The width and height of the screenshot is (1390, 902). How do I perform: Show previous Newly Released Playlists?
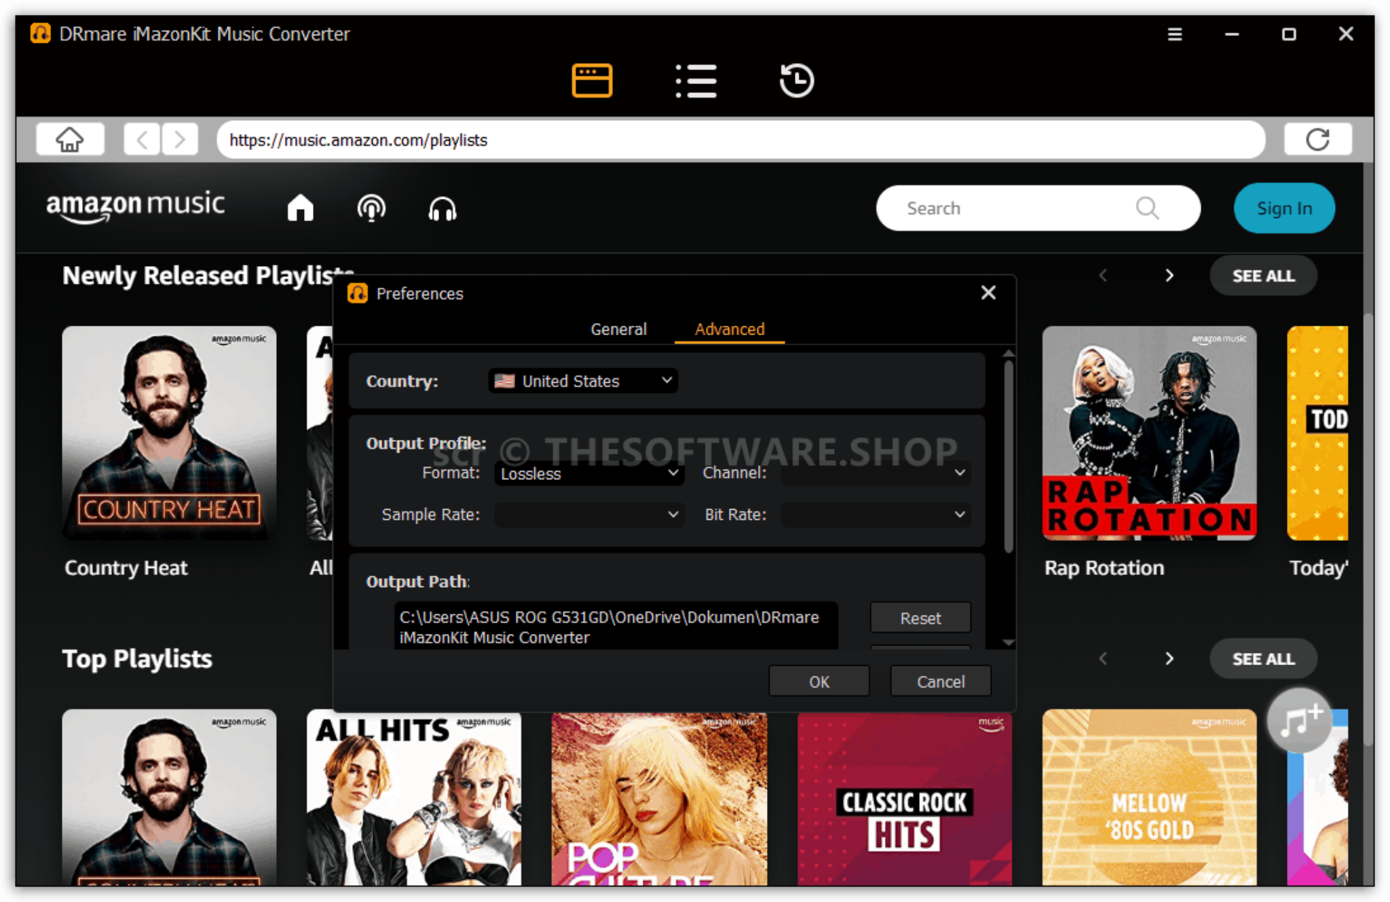click(1103, 276)
